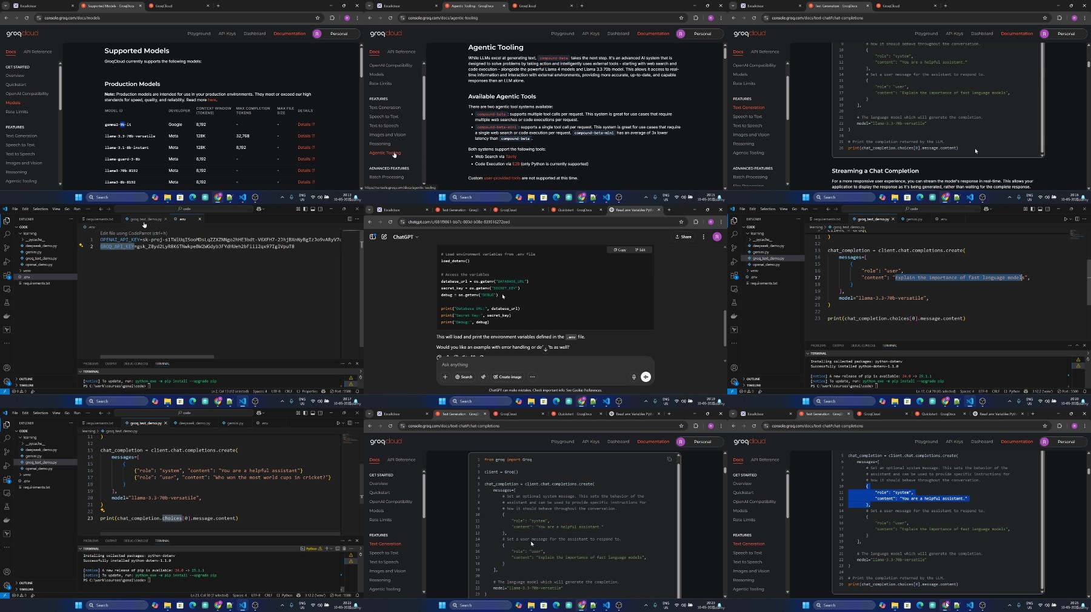1091x612 pixels.
Task: Toggle Panel in VS Code with highlighted 'Explain' text
Action: point(1039,209)
